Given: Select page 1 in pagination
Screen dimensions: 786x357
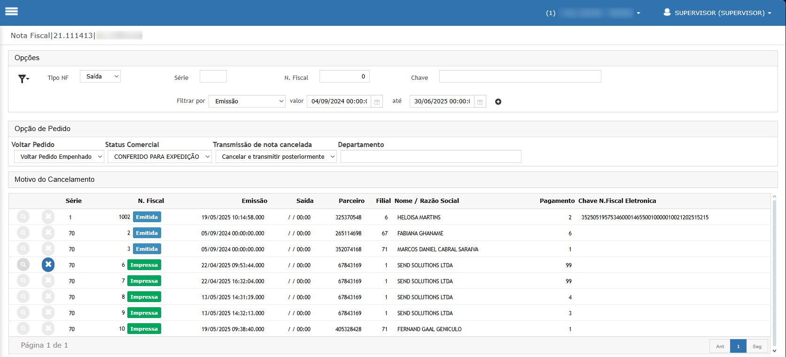Looking at the screenshot, I should click(739, 346).
